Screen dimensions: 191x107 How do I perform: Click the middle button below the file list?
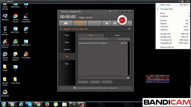95,82
